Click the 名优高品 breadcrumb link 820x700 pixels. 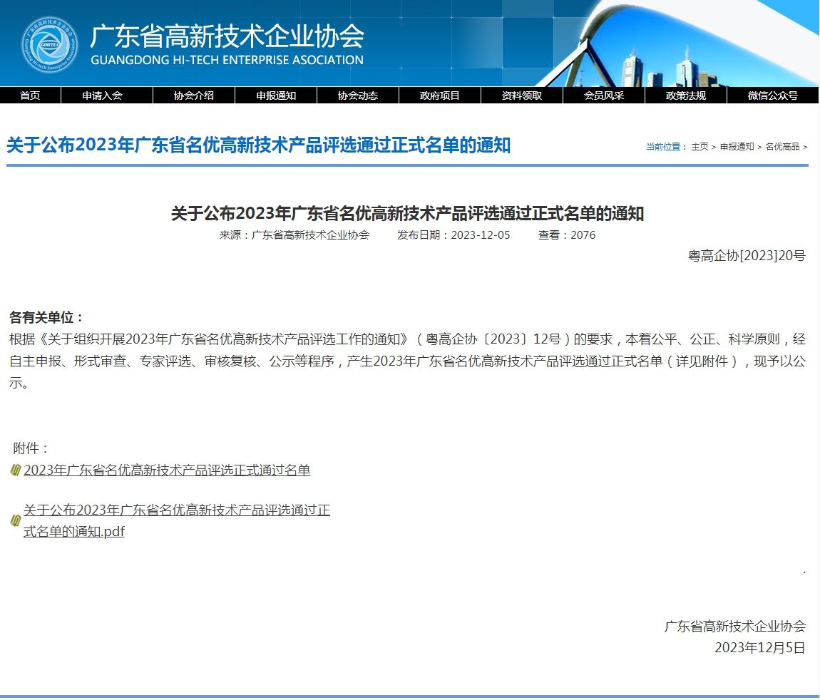click(x=782, y=147)
